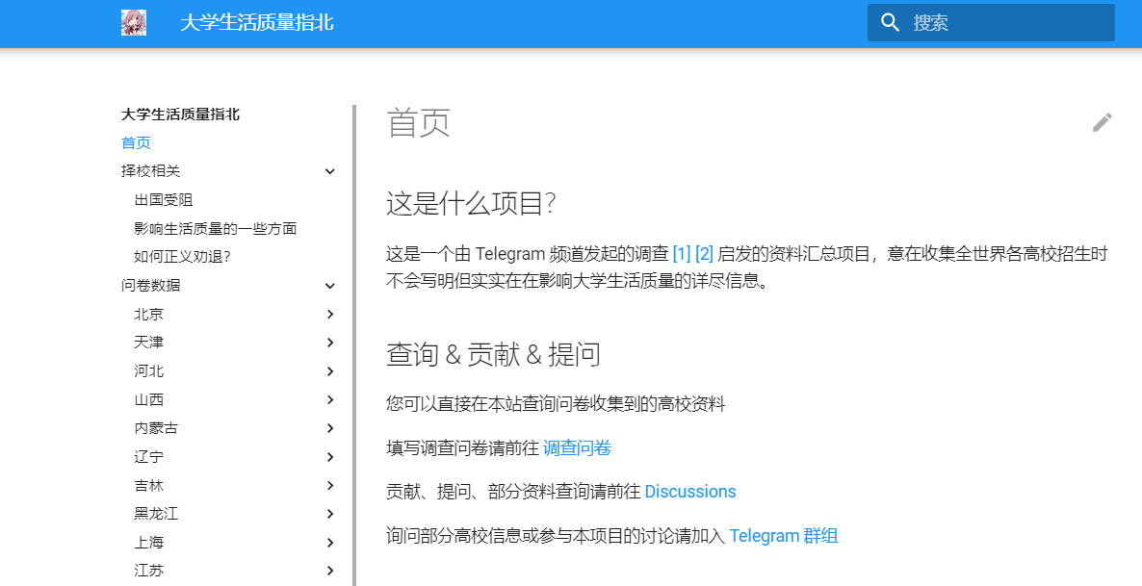The width and height of the screenshot is (1142, 586).
Task: Follow the [2] reference link
Action: tap(704, 254)
